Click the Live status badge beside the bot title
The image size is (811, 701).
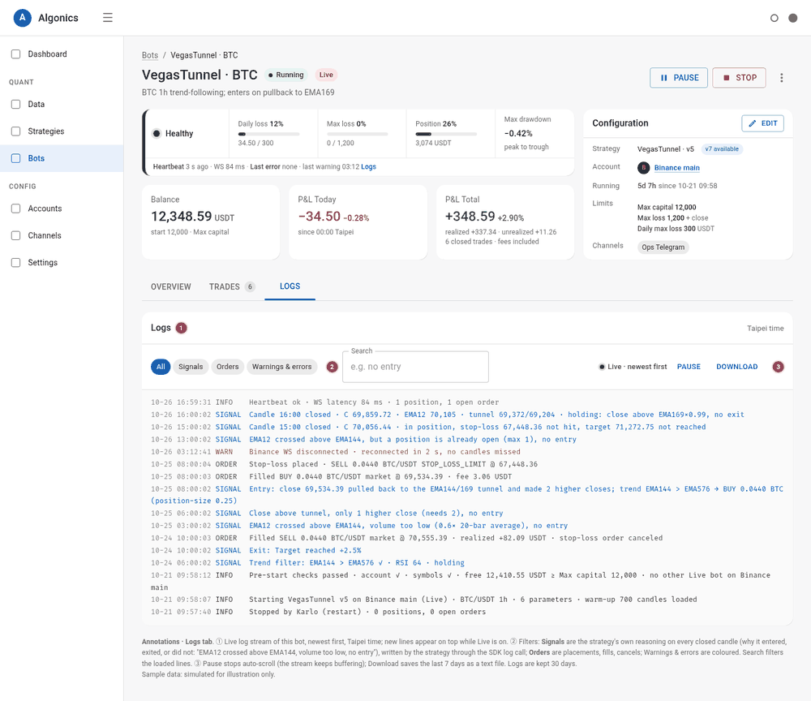(x=326, y=75)
